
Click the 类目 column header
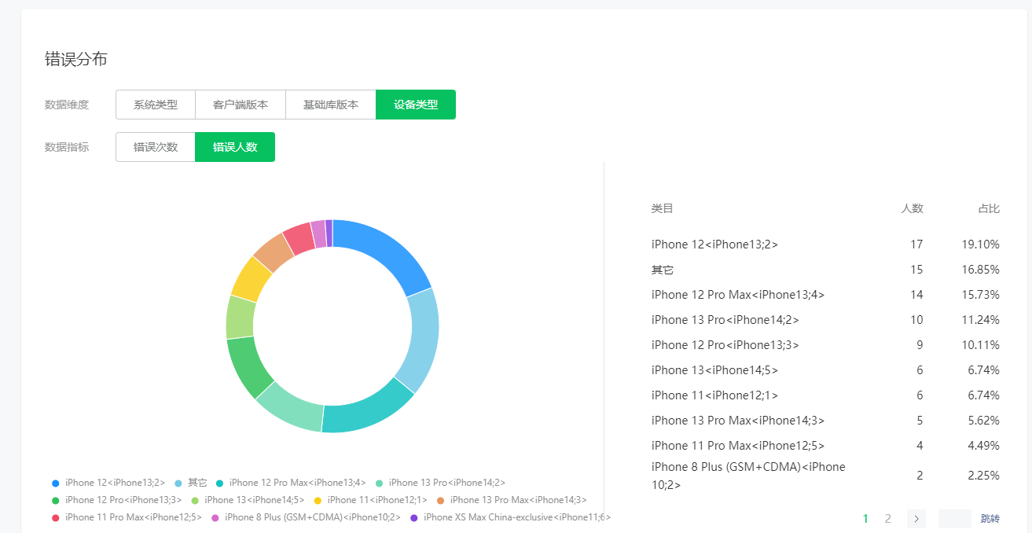click(x=662, y=208)
